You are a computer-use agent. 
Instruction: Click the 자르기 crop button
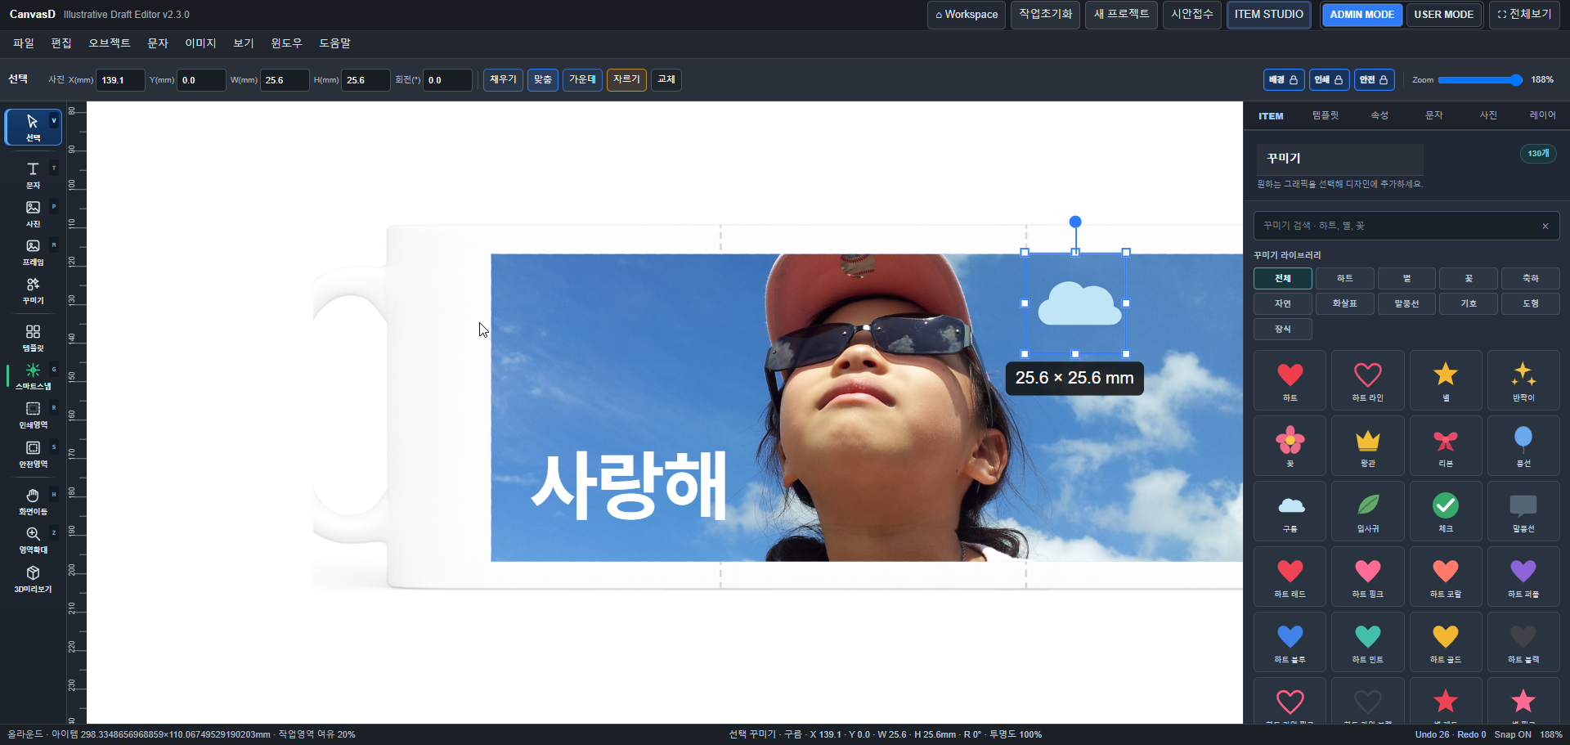[x=626, y=79]
